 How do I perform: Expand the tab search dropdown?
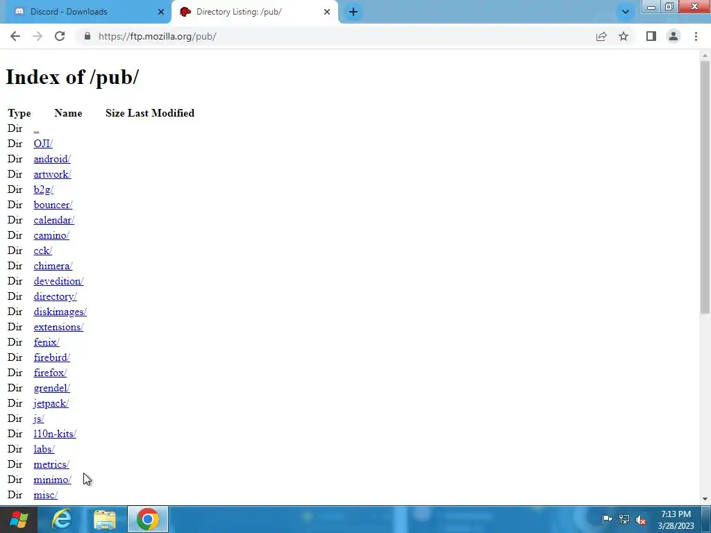click(625, 12)
